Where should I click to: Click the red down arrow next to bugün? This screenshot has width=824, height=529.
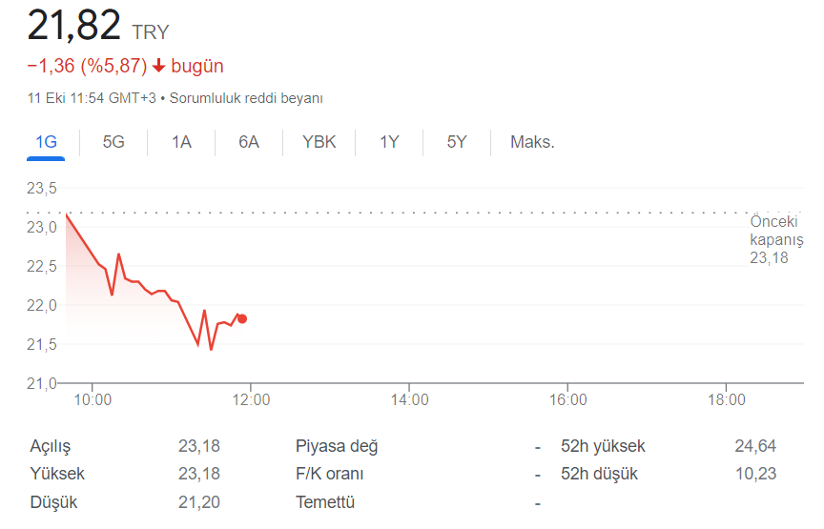coord(158,66)
